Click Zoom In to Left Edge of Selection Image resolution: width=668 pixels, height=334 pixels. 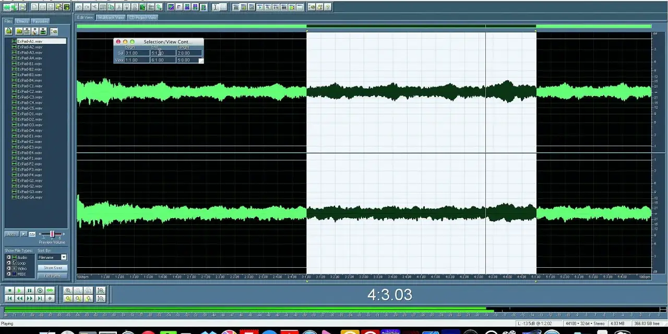[78, 299]
